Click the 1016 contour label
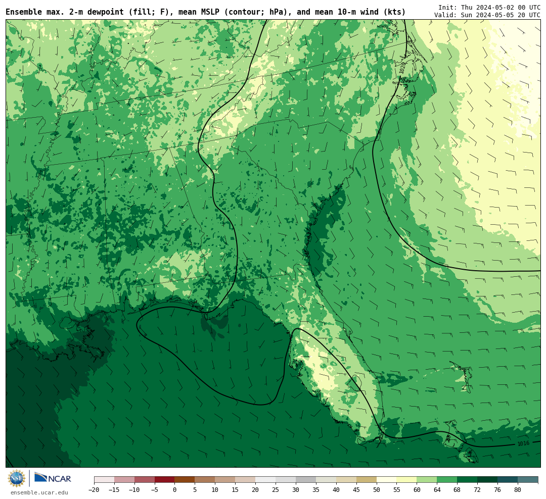 point(523,443)
